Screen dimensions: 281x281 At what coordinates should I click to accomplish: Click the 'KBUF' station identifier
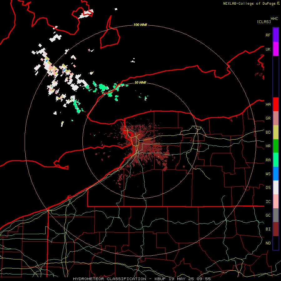pyautogui.click(x=160, y=279)
